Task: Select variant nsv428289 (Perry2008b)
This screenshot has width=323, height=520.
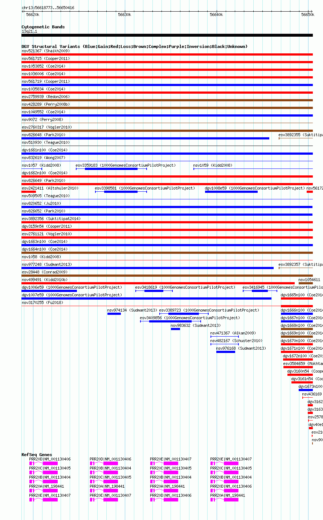Action: point(46,104)
